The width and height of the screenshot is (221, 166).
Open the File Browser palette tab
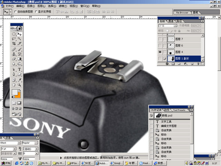click(x=182, y=12)
